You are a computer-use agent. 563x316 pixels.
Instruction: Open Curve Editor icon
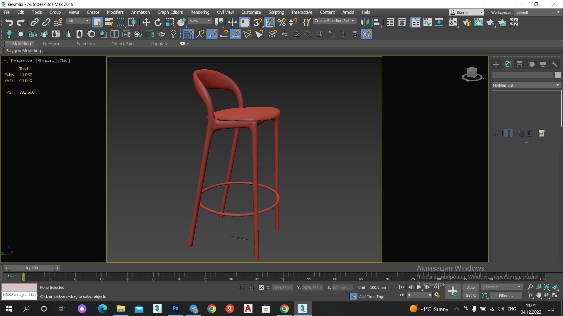tap(428, 23)
